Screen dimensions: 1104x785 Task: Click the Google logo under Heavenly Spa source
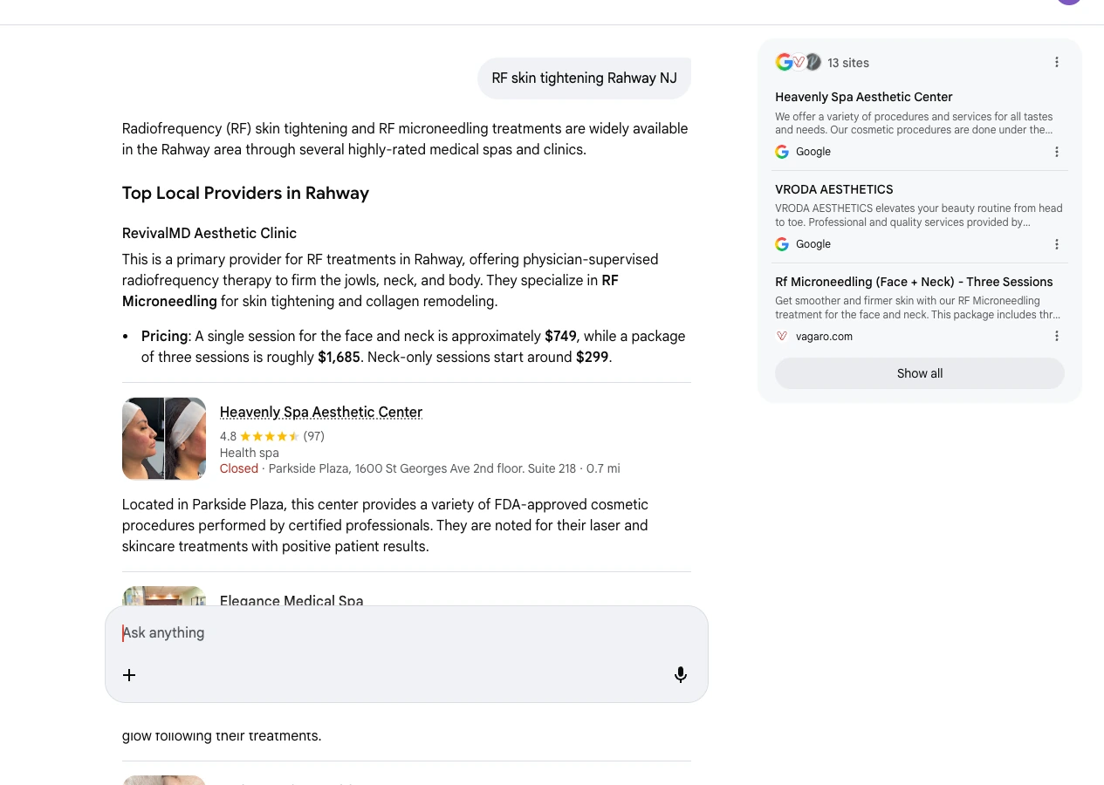pos(782,152)
